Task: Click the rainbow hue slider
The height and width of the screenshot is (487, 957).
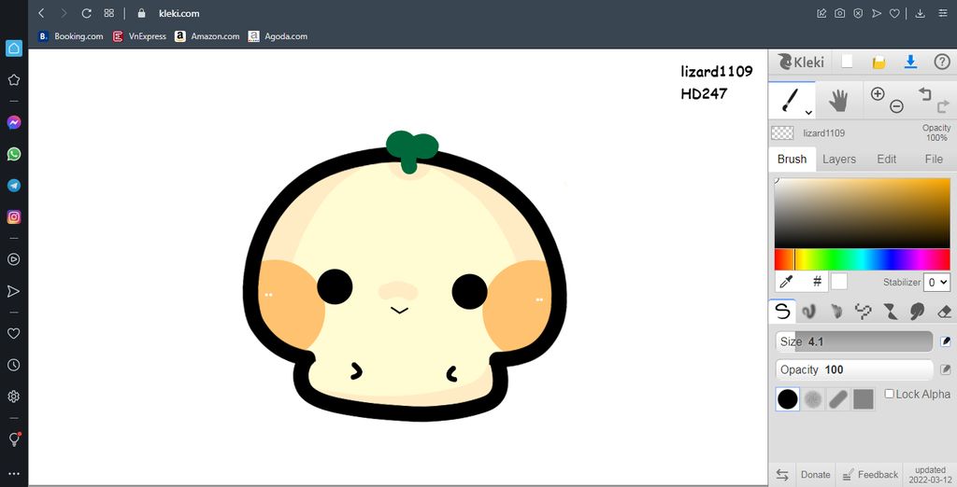Action: coord(862,259)
